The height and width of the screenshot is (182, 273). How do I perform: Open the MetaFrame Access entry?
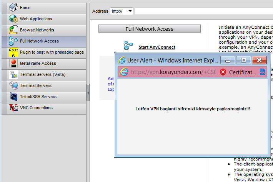click(44, 63)
